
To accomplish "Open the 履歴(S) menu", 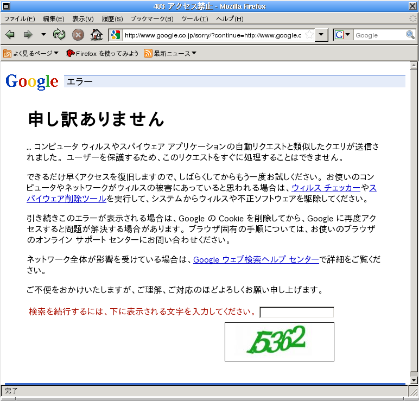I will point(112,18).
